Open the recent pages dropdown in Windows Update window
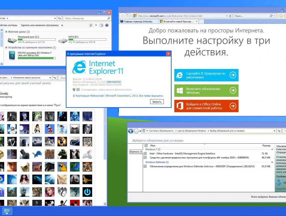286x216 pixels. [x=140, y=131]
